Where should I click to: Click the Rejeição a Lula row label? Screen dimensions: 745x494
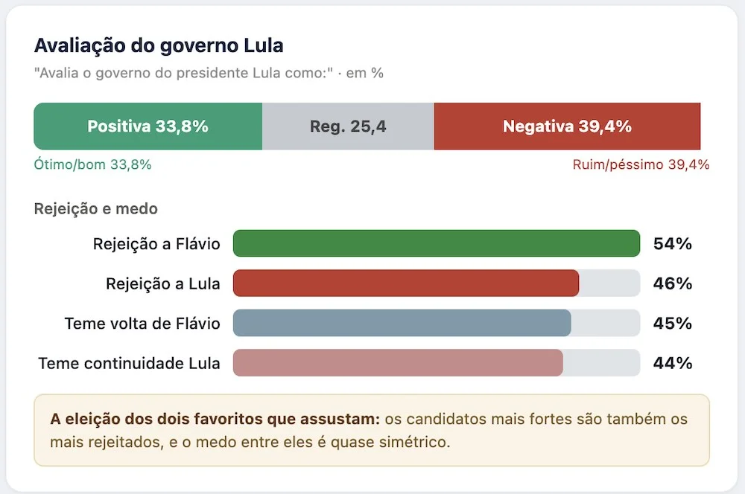click(163, 283)
